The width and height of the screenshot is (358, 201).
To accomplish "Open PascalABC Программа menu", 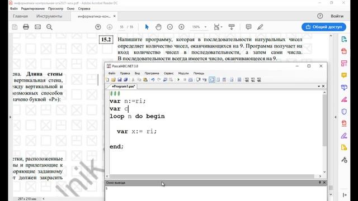I will coord(152,73).
